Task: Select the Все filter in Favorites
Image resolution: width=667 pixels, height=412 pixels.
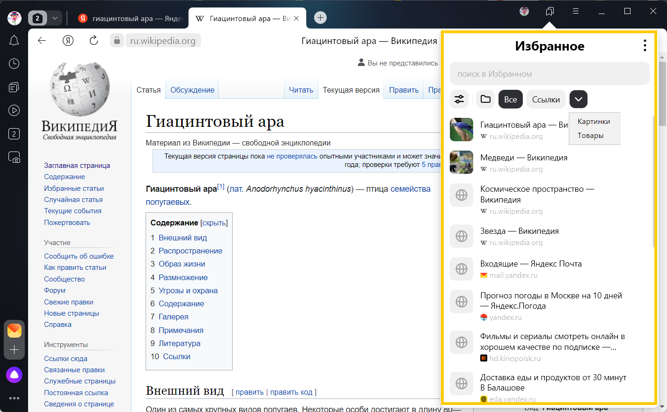Action: pos(511,99)
